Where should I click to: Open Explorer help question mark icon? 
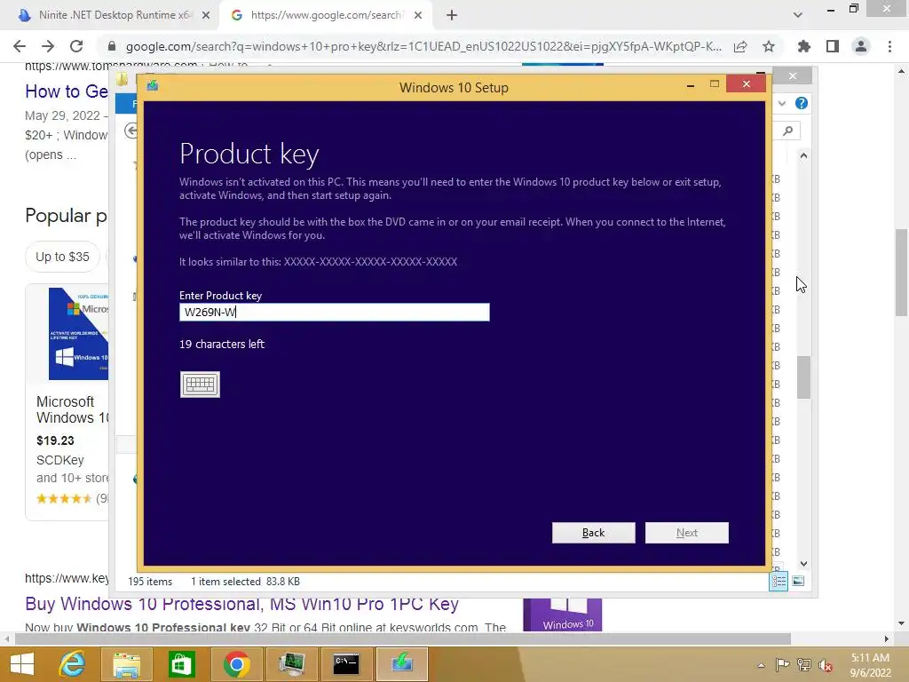point(802,103)
